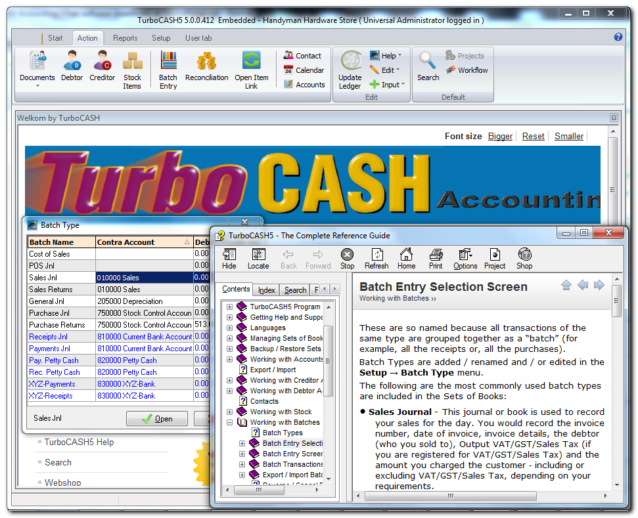The width and height of the screenshot is (638, 518).
Task: Open the Export / Import help topic
Action: click(273, 370)
